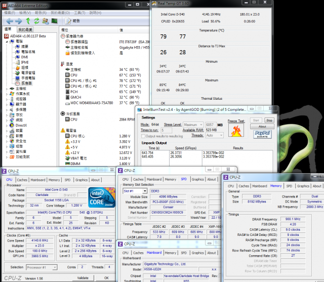Screen dimensions: 324x282
Task: Click the H55M-UD2H model field in CPU-Z
Action: [170, 269]
